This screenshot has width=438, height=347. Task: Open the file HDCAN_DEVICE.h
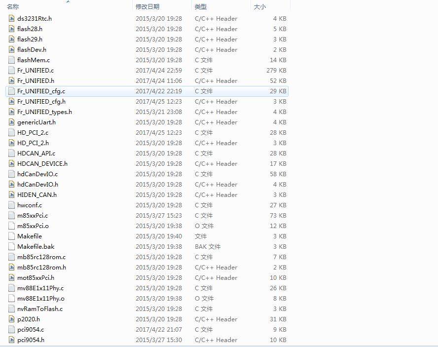(43, 163)
